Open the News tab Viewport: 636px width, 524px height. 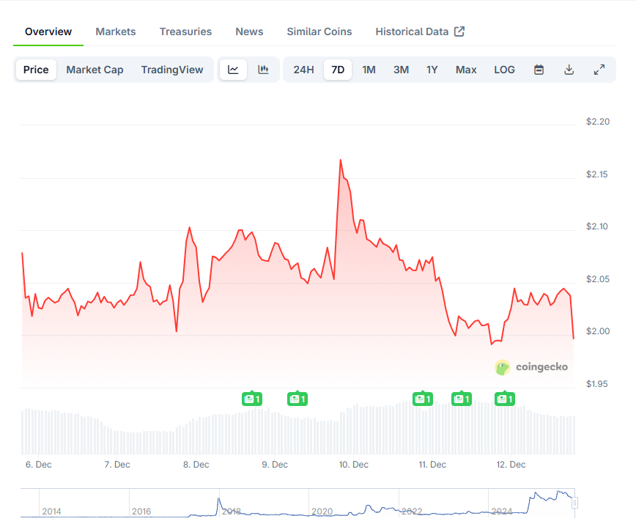click(x=249, y=31)
